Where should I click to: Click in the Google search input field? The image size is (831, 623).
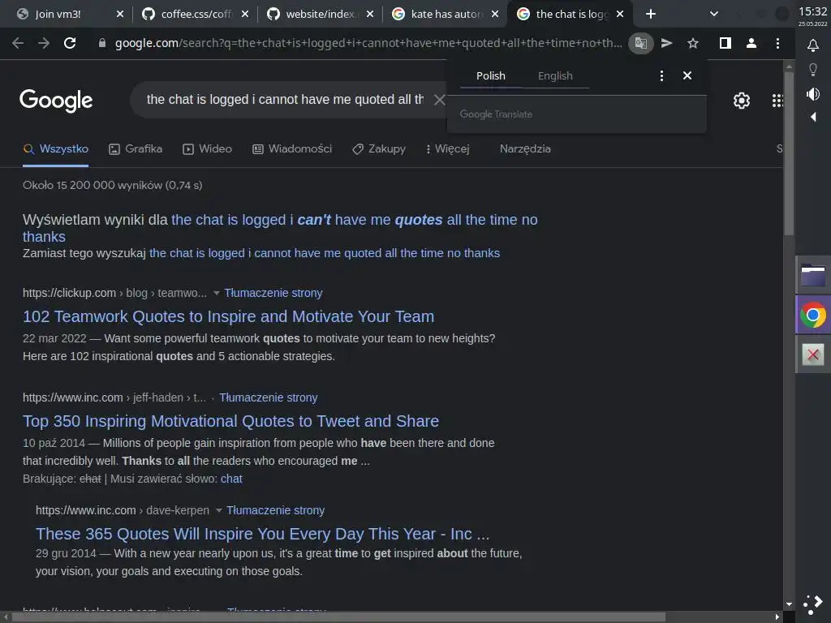[x=285, y=100]
